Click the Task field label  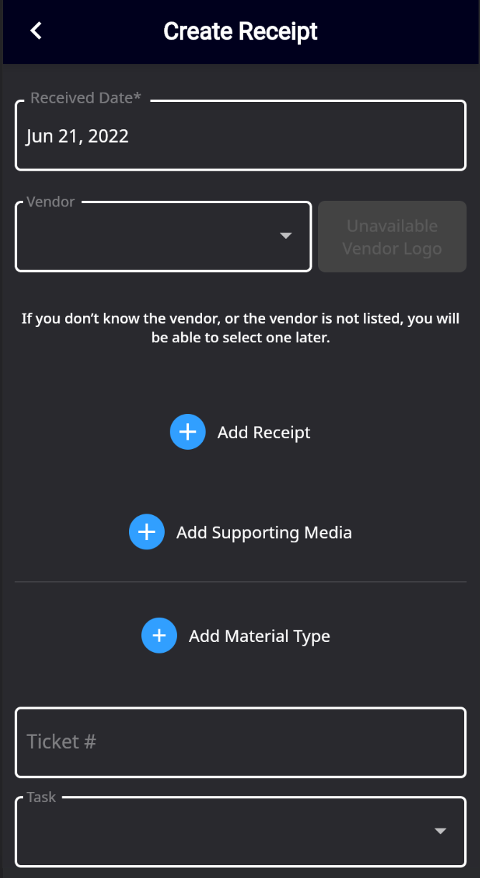coord(41,797)
